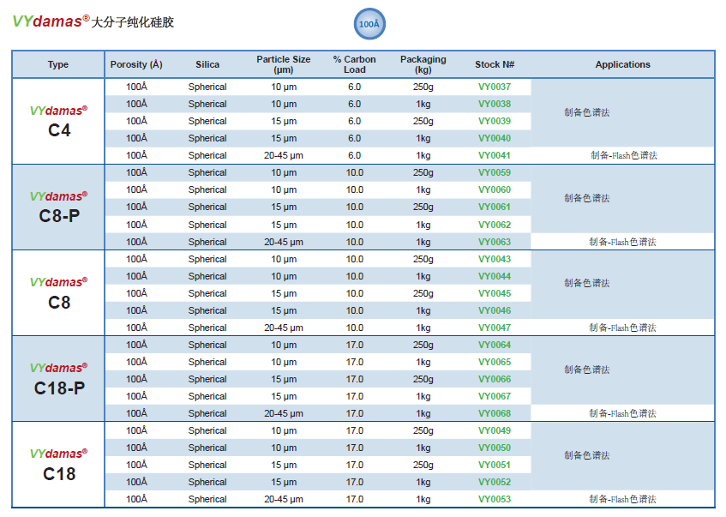Select stock number VY0064

[494, 345]
